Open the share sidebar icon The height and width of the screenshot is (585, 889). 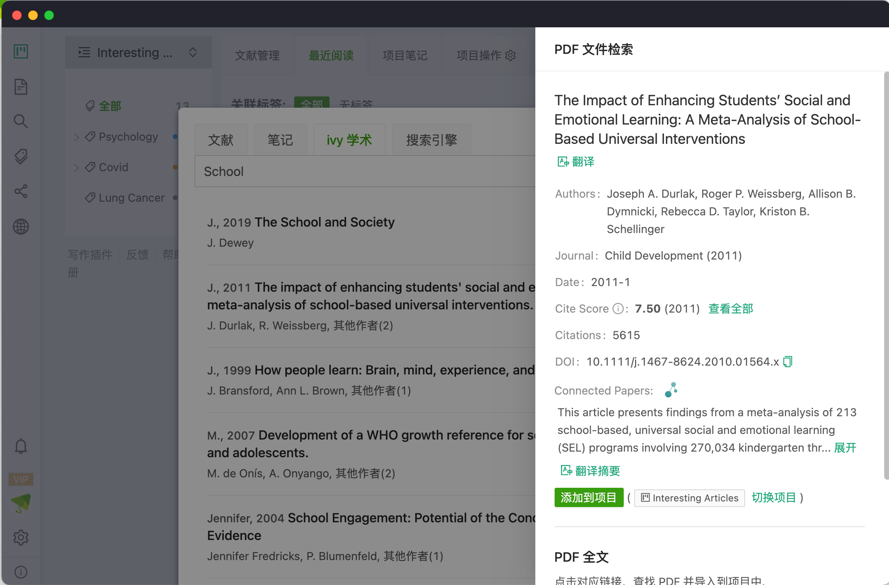tap(21, 191)
